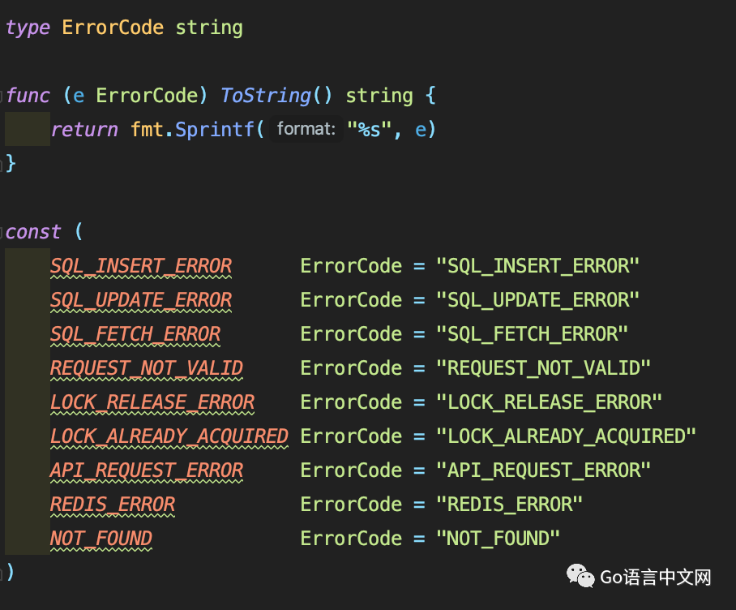The image size is (736, 610).
Task: Click the WeChat logo icon
Action: click(x=579, y=577)
